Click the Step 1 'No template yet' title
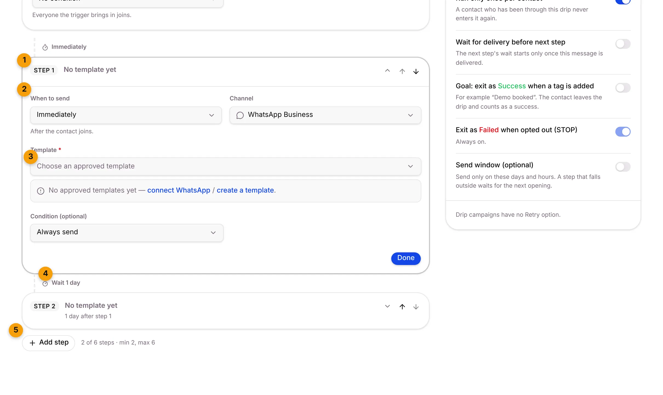The width and height of the screenshot is (663, 395). 90,70
